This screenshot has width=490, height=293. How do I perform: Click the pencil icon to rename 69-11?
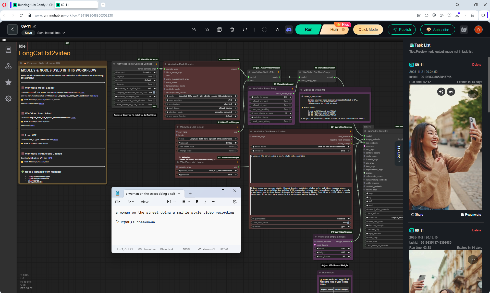point(34,26)
